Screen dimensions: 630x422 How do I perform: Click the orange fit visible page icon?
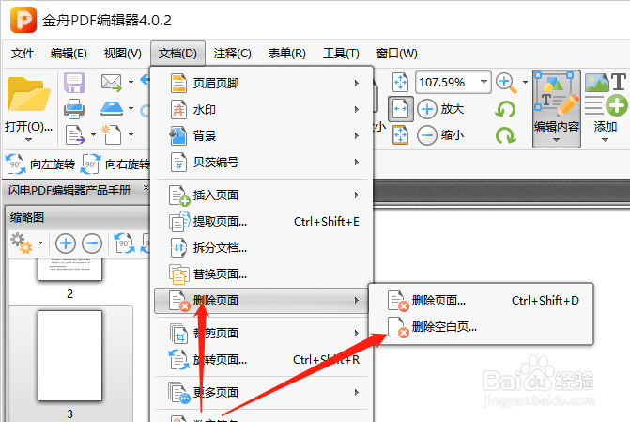(400, 135)
